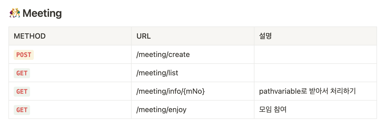Click the GET tag for /meeting/list
This screenshot has height=136, width=386.
click(x=22, y=73)
